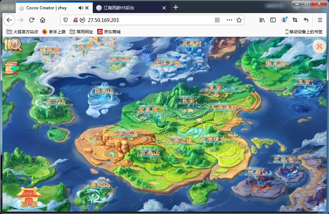This screenshot has width=329, height=214.
Task: Open the Firefox hamburger menu
Action: (x=320, y=20)
